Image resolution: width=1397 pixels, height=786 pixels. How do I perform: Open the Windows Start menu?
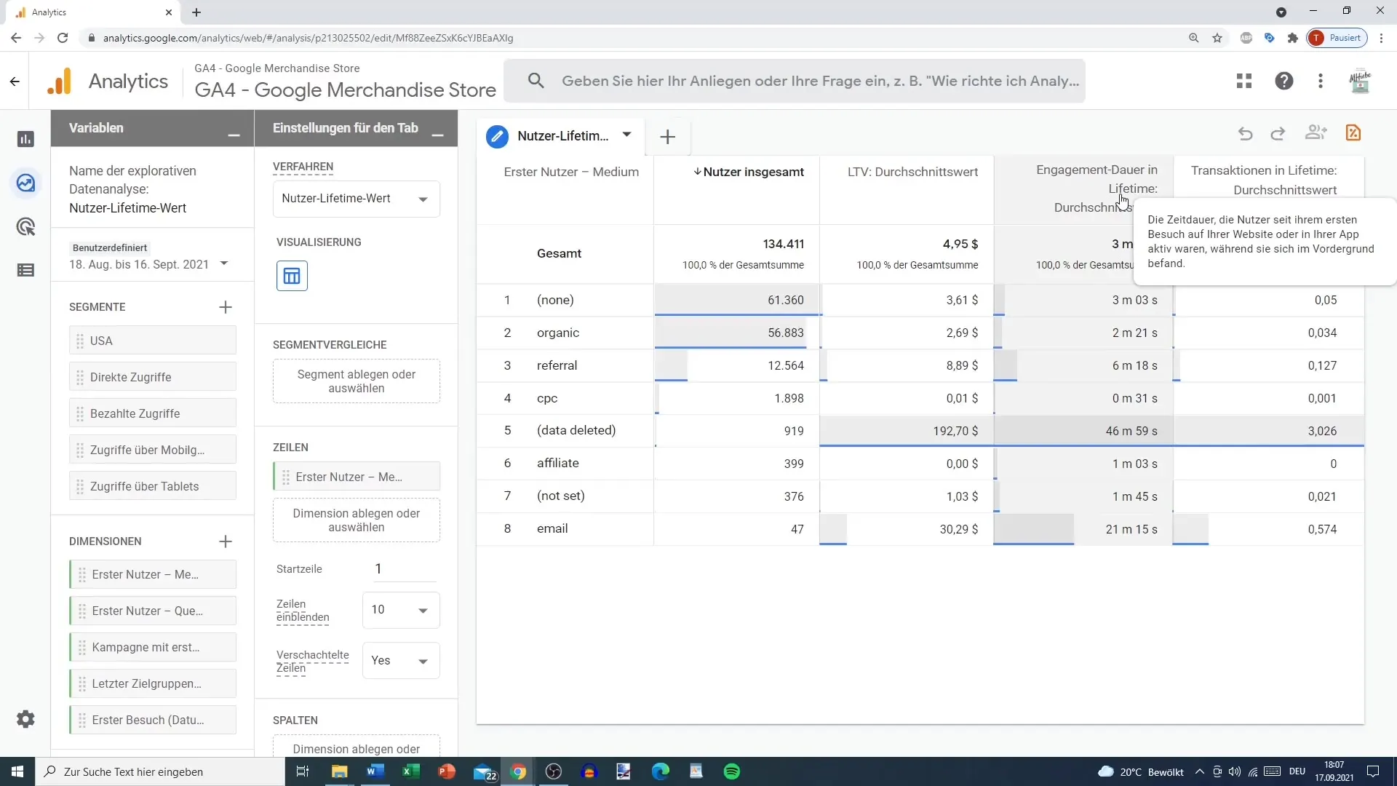click(17, 771)
